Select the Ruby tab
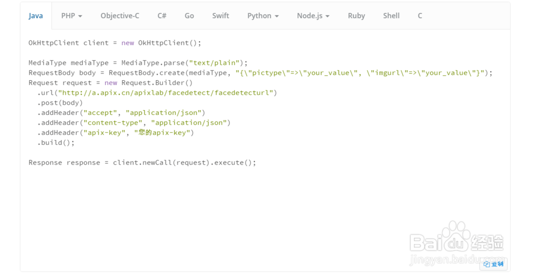Screen dimensions: 534x278 coord(356,16)
